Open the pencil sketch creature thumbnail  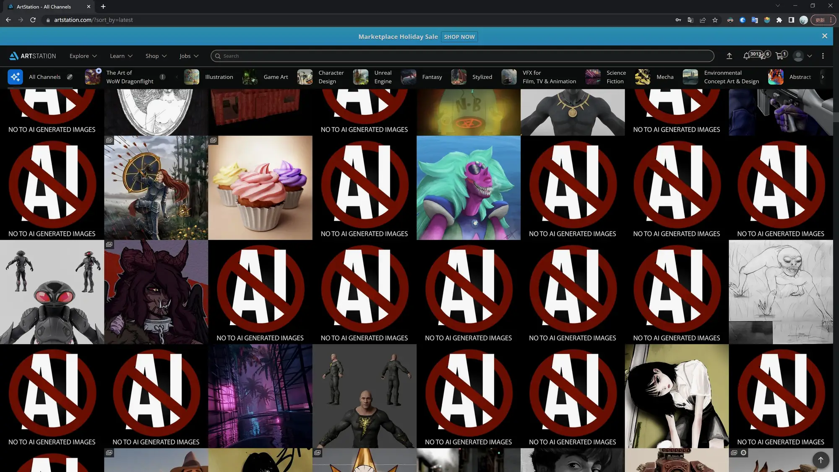tap(781, 292)
